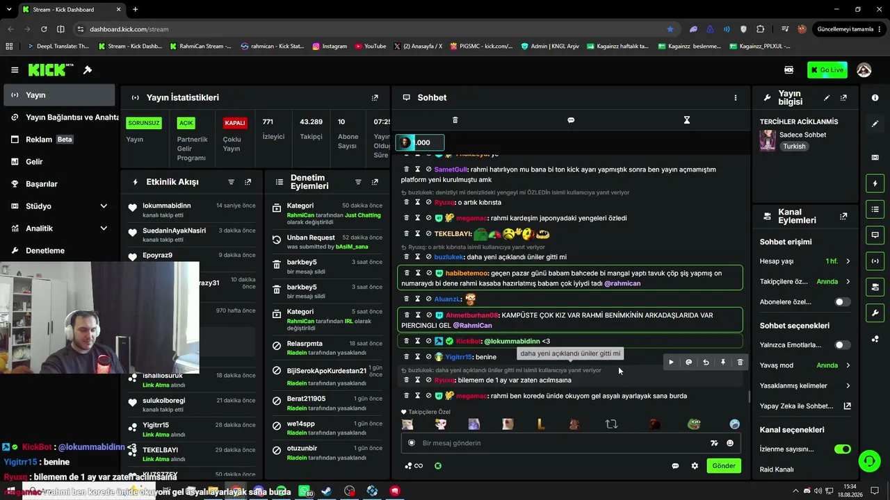Click the Turkish language tag
Viewport: 890px width, 500px height.
point(794,147)
